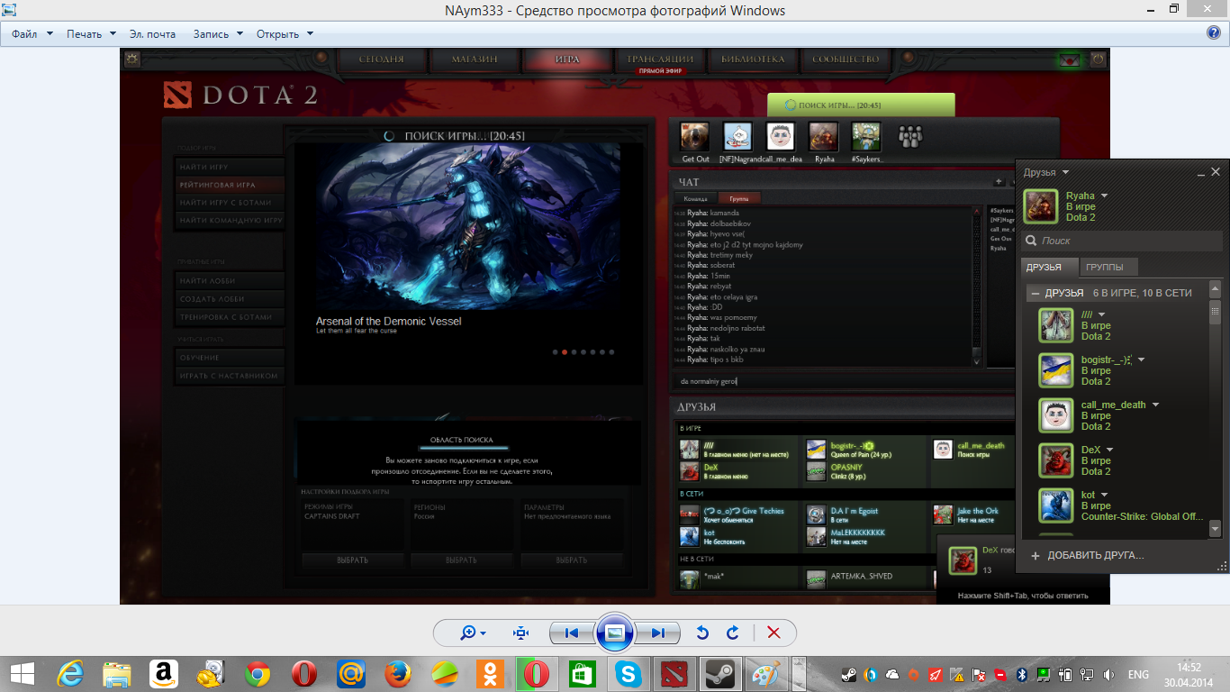Click the Эл. почта menu item
Screen dimensions: 1230x692
[x=153, y=34]
